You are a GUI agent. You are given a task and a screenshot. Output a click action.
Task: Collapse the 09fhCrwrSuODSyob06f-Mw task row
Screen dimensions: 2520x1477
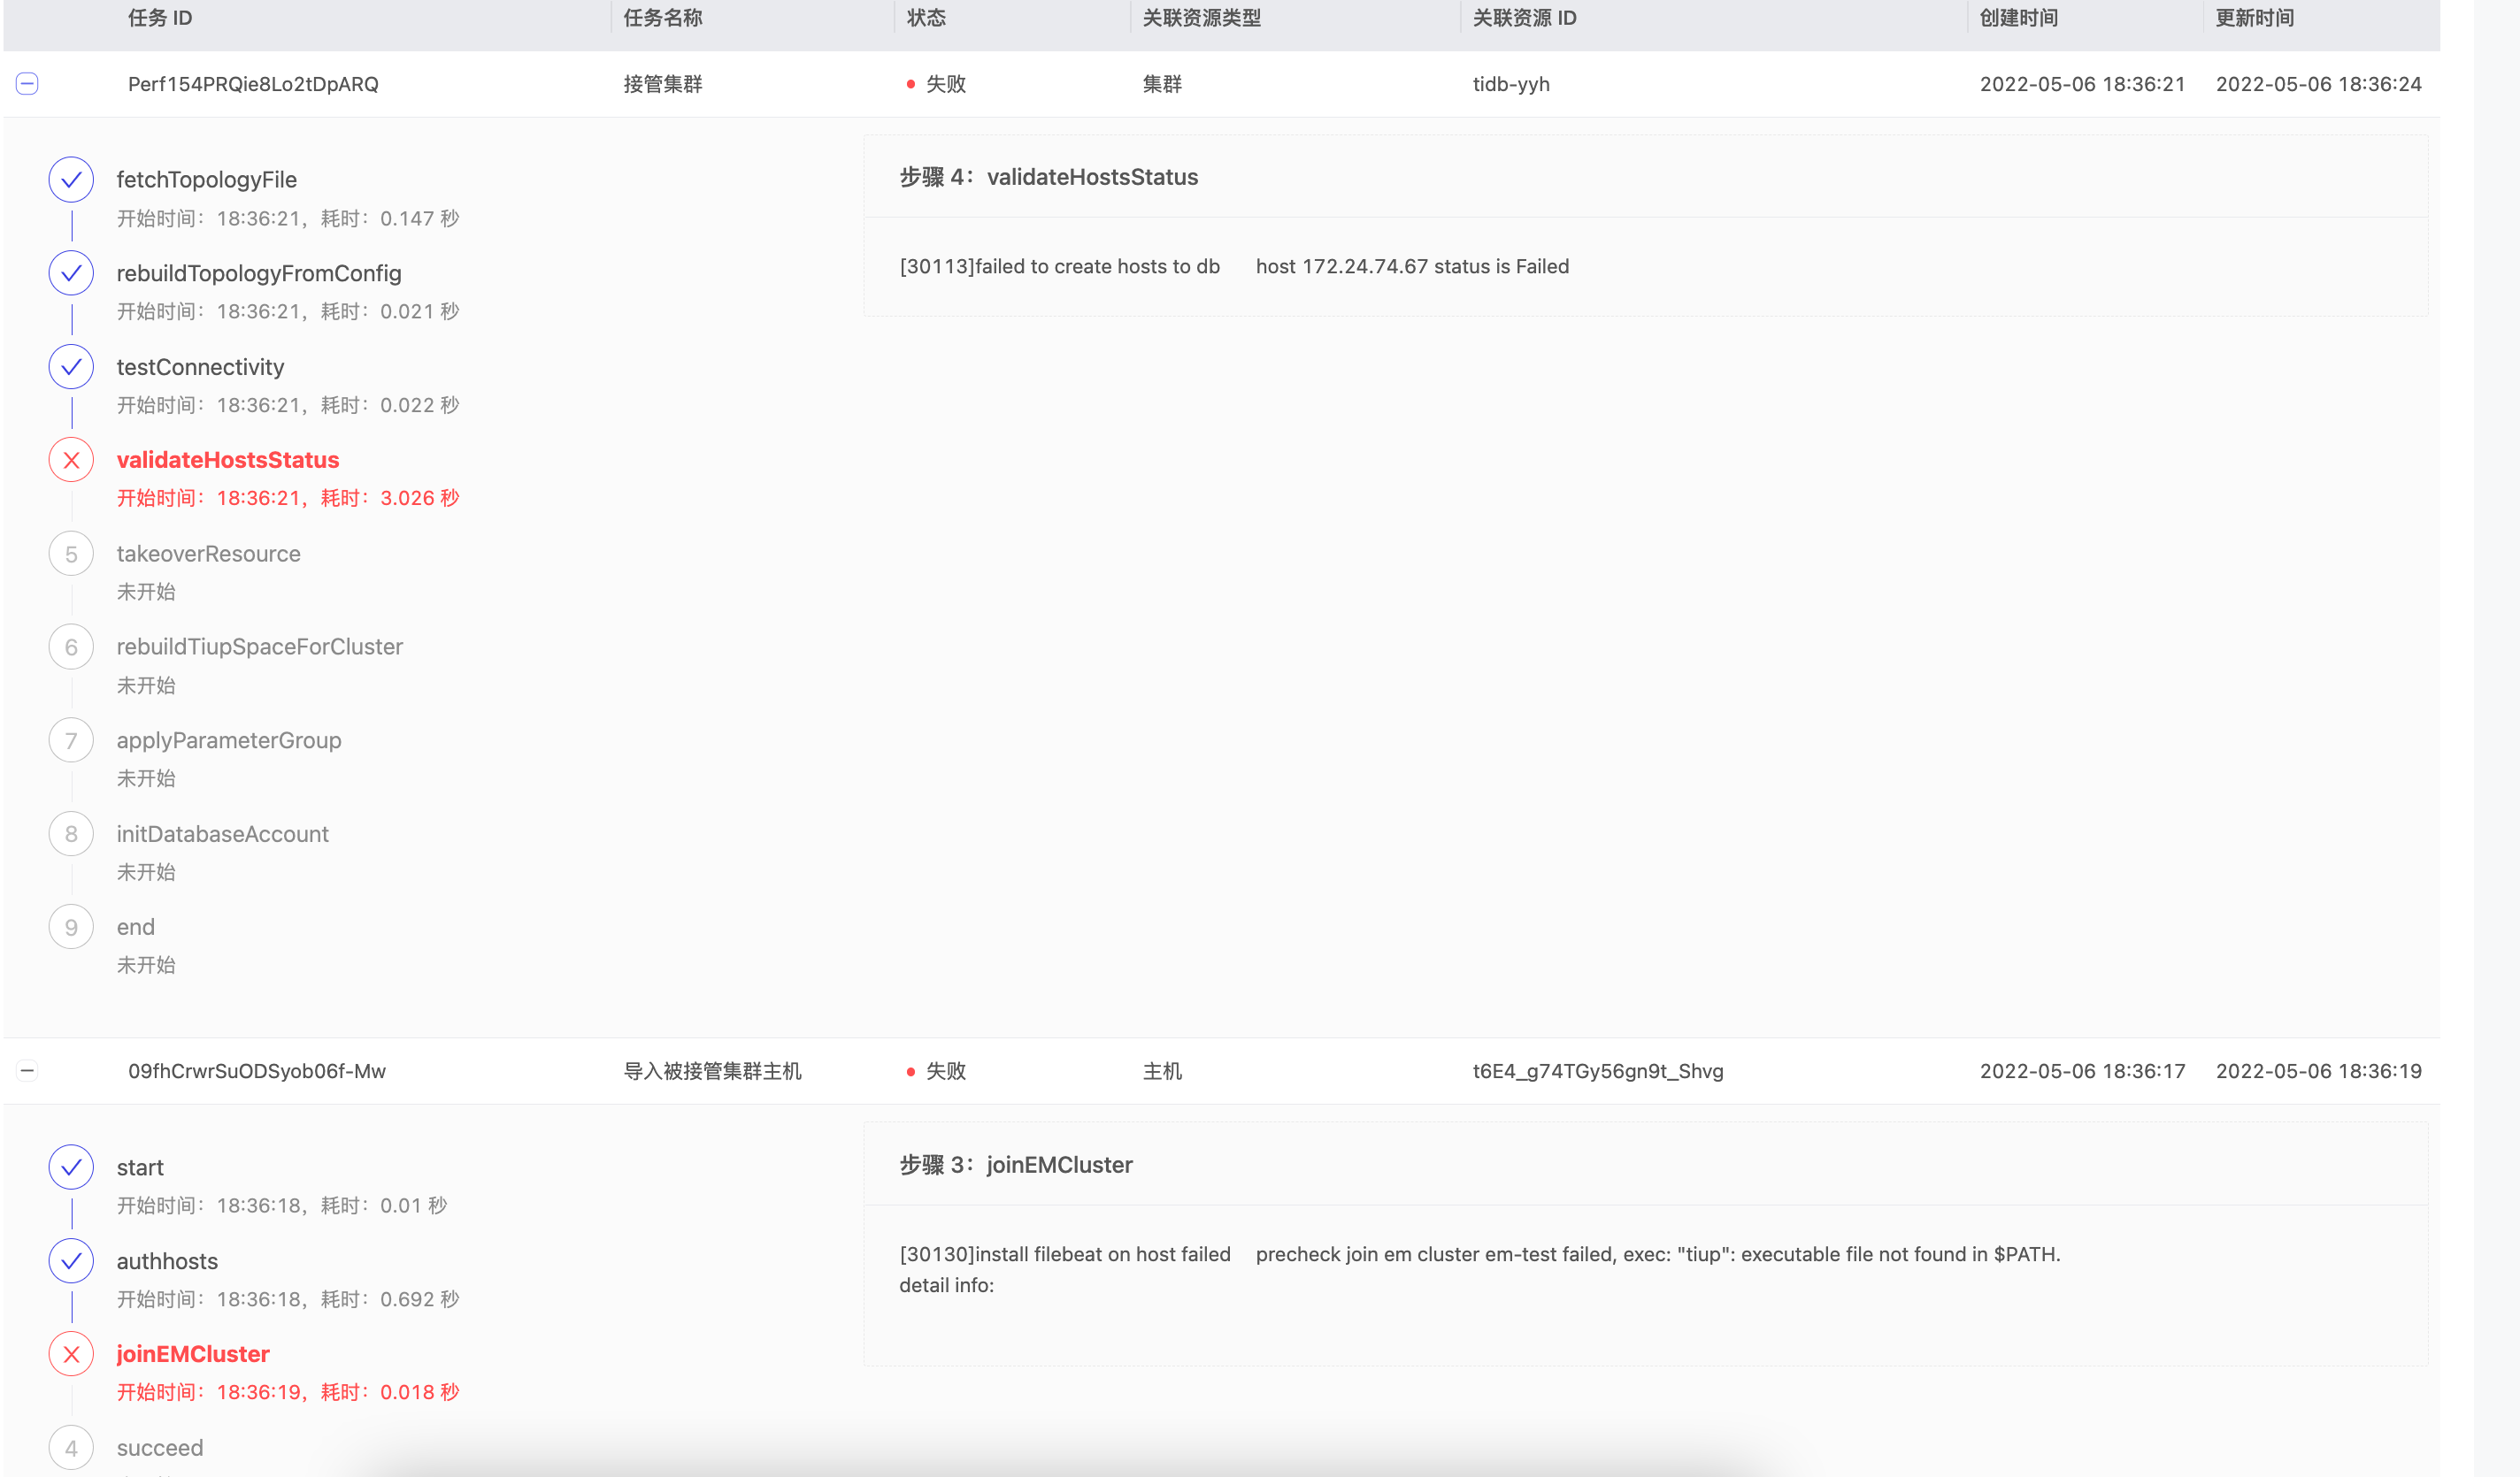coord(27,1070)
